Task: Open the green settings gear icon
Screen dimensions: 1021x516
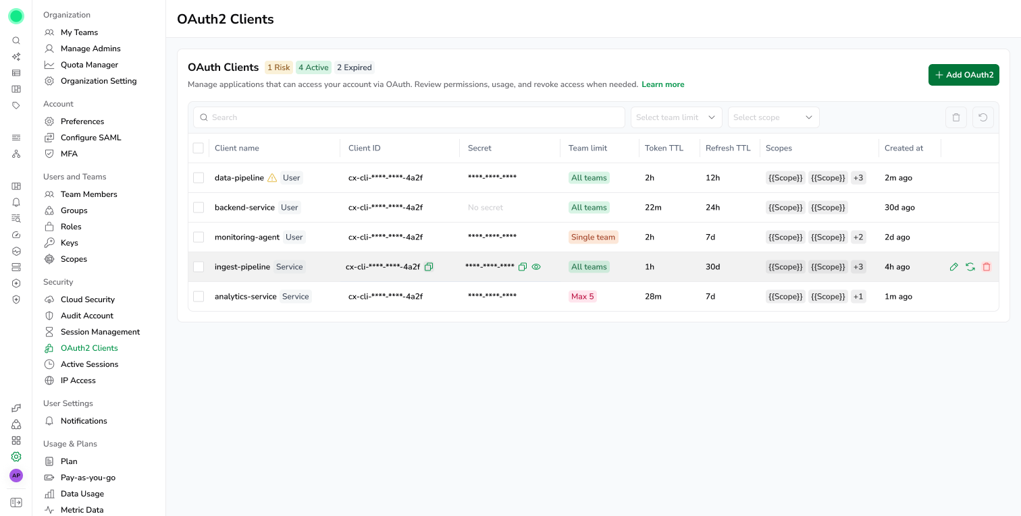Action: [16, 457]
